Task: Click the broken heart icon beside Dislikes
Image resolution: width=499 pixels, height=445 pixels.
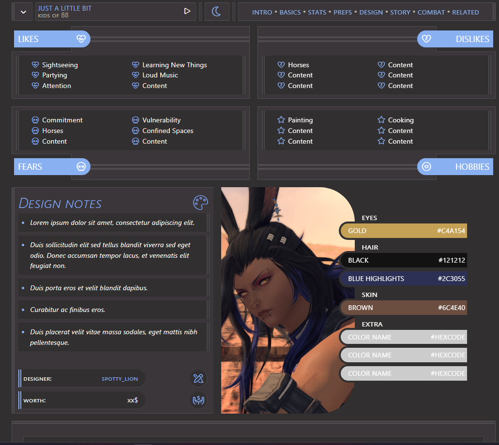Action: pyautogui.click(x=426, y=39)
